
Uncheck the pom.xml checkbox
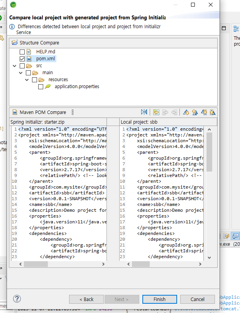[x=22, y=59]
